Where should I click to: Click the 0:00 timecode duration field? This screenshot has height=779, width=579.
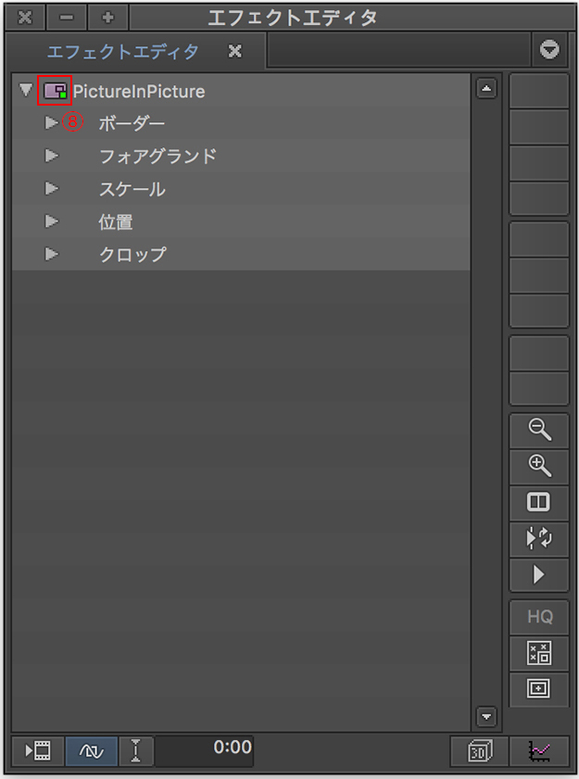point(204,748)
